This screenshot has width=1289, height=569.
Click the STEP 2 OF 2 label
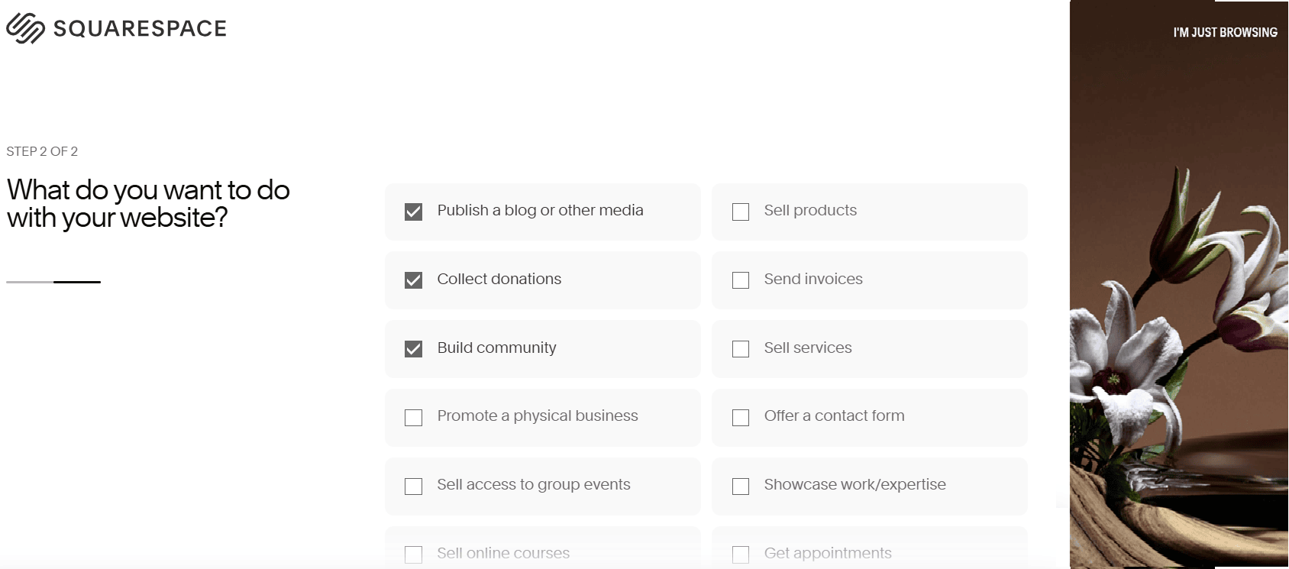tap(42, 151)
